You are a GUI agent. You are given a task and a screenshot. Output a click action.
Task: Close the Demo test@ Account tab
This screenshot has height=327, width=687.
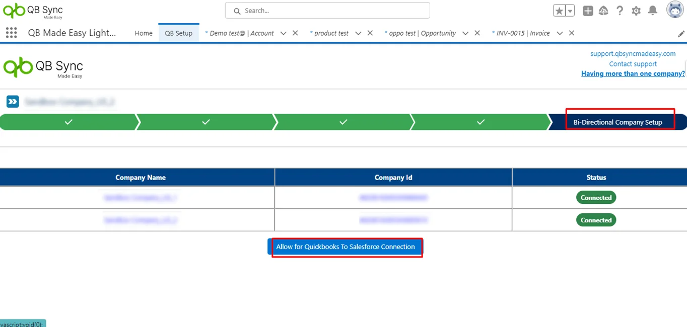(295, 33)
